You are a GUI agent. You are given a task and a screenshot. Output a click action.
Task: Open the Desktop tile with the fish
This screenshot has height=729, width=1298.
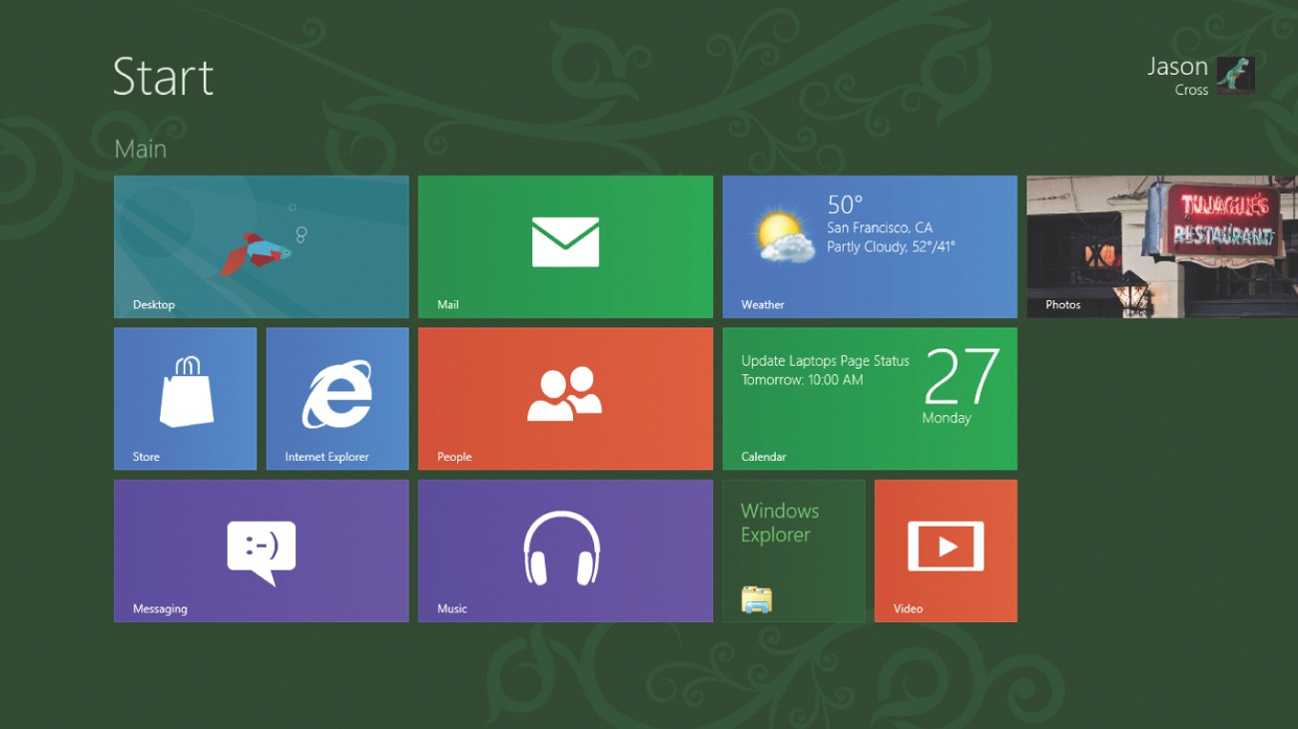(261, 246)
